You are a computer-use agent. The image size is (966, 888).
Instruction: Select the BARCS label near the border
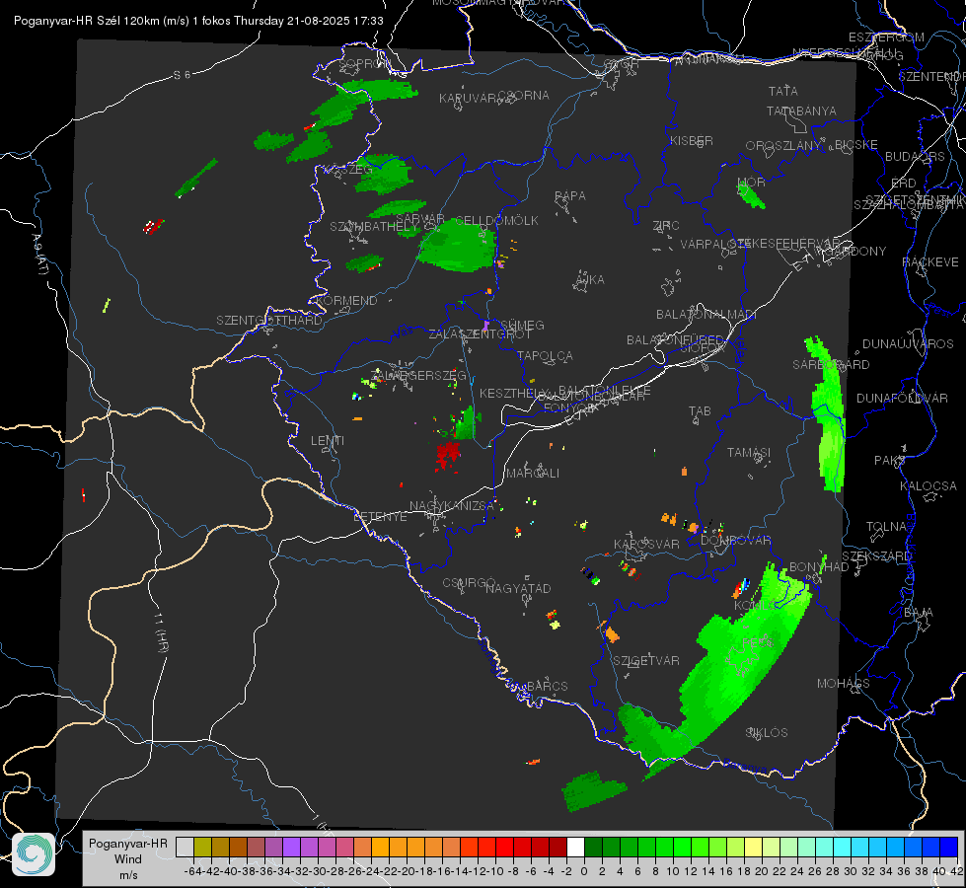[547, 686]
